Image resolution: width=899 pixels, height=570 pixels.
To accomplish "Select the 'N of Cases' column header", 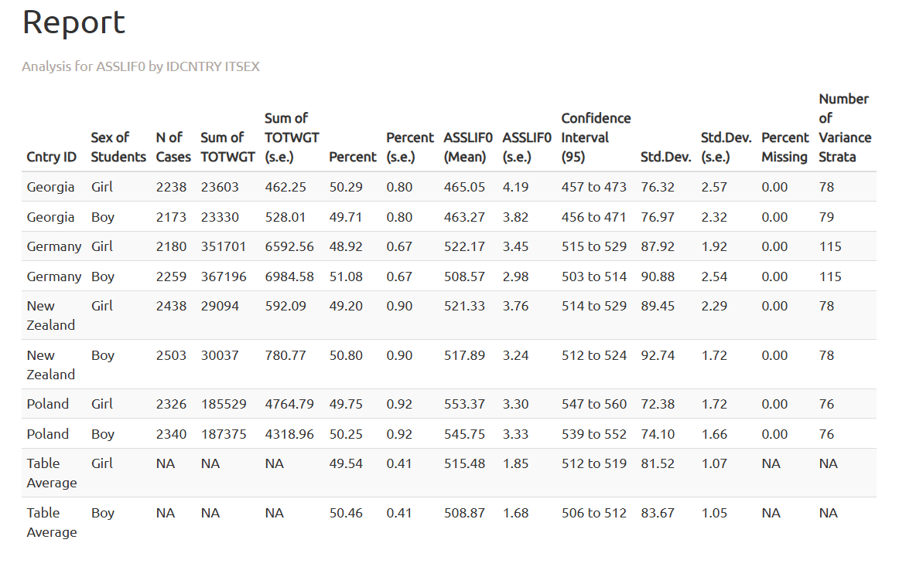I will 173,147.
